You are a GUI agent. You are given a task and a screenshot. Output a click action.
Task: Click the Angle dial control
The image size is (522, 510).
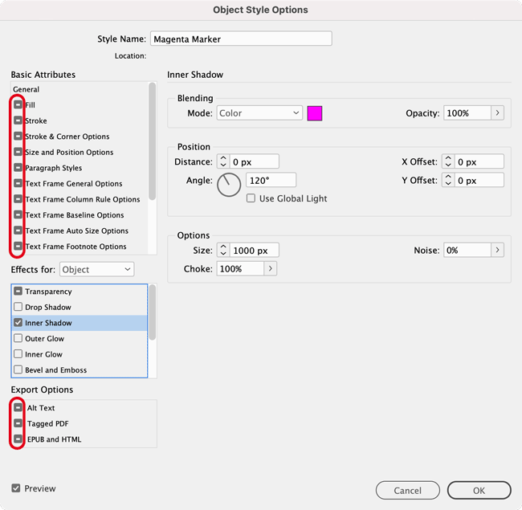(x=229, y=185)
